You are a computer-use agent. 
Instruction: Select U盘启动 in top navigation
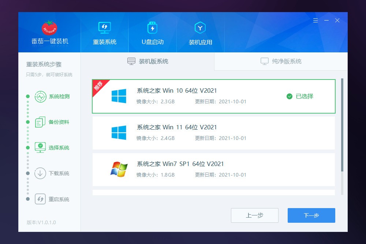152,32
